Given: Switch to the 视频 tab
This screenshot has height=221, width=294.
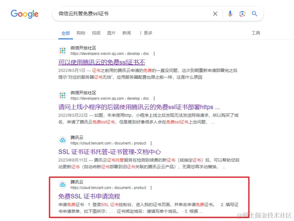Looking at the screenshot, I should pos(96,33).
